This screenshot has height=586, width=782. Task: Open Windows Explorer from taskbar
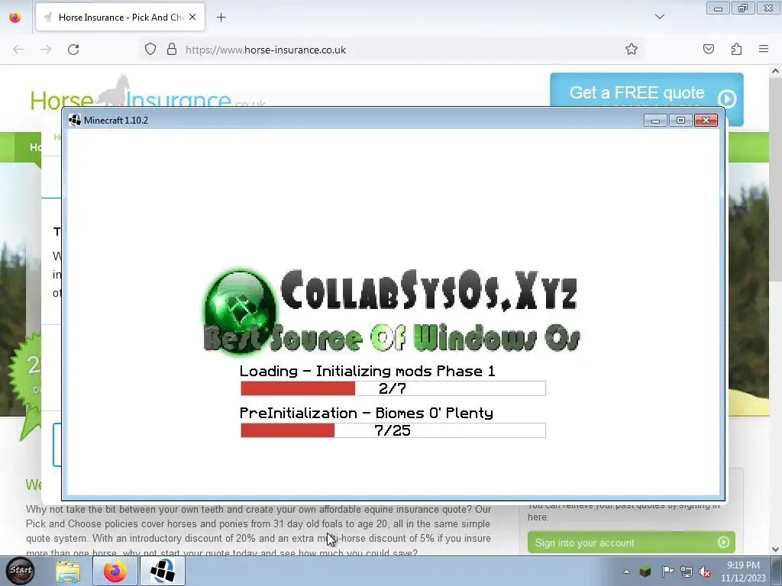pos(68,572)
